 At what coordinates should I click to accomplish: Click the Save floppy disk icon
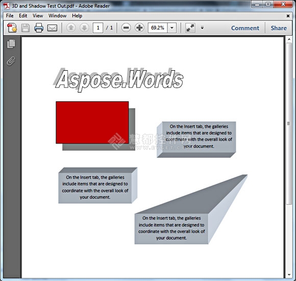(x=26, y=28)
